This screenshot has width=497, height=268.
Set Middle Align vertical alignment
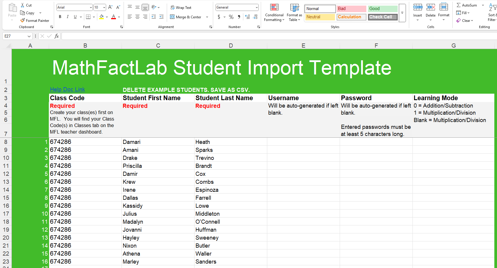pos(137,7)
